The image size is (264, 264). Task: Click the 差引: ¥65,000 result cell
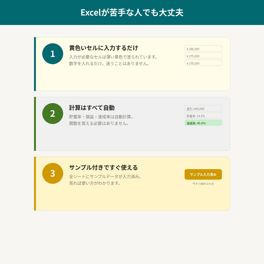pos(203,108)
